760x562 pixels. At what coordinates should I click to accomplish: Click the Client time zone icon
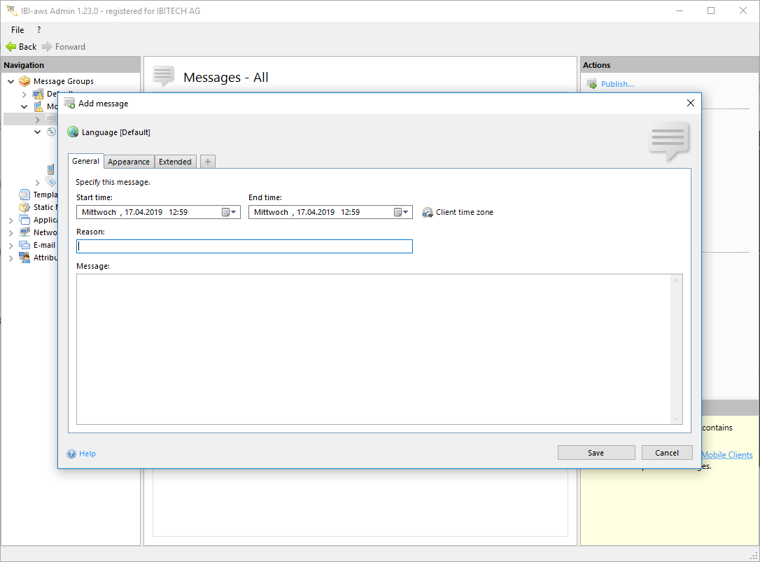point(428,212)
